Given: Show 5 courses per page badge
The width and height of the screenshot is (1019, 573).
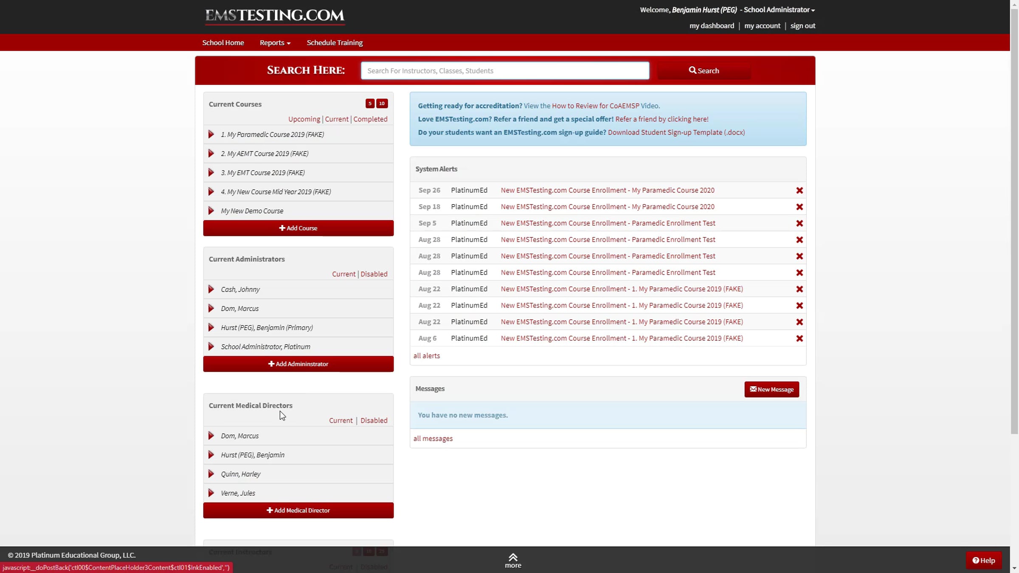Looking at the screenshot, I should 370,104.
